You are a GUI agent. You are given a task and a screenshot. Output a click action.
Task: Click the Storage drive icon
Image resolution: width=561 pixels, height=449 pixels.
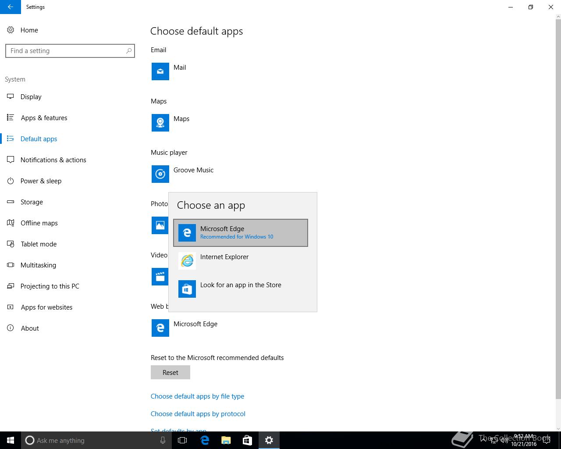11,202
